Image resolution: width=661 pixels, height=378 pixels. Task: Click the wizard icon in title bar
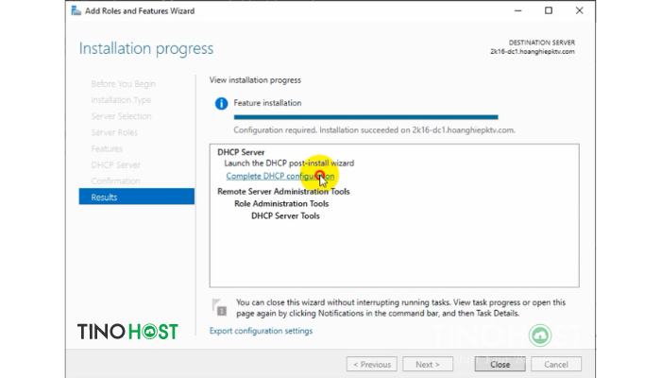76,10
